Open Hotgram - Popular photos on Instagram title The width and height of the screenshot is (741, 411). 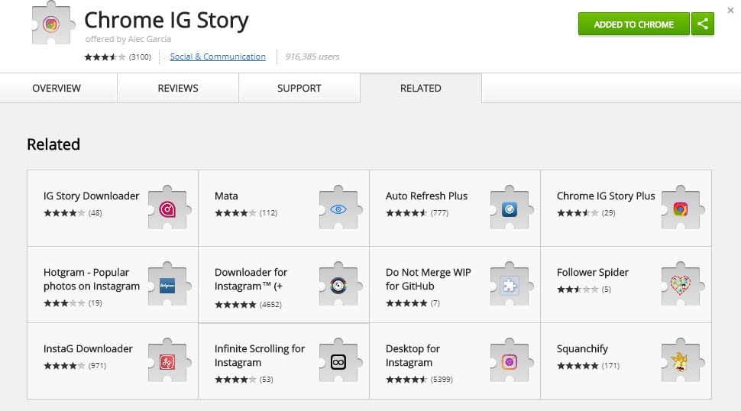[92, 279]
